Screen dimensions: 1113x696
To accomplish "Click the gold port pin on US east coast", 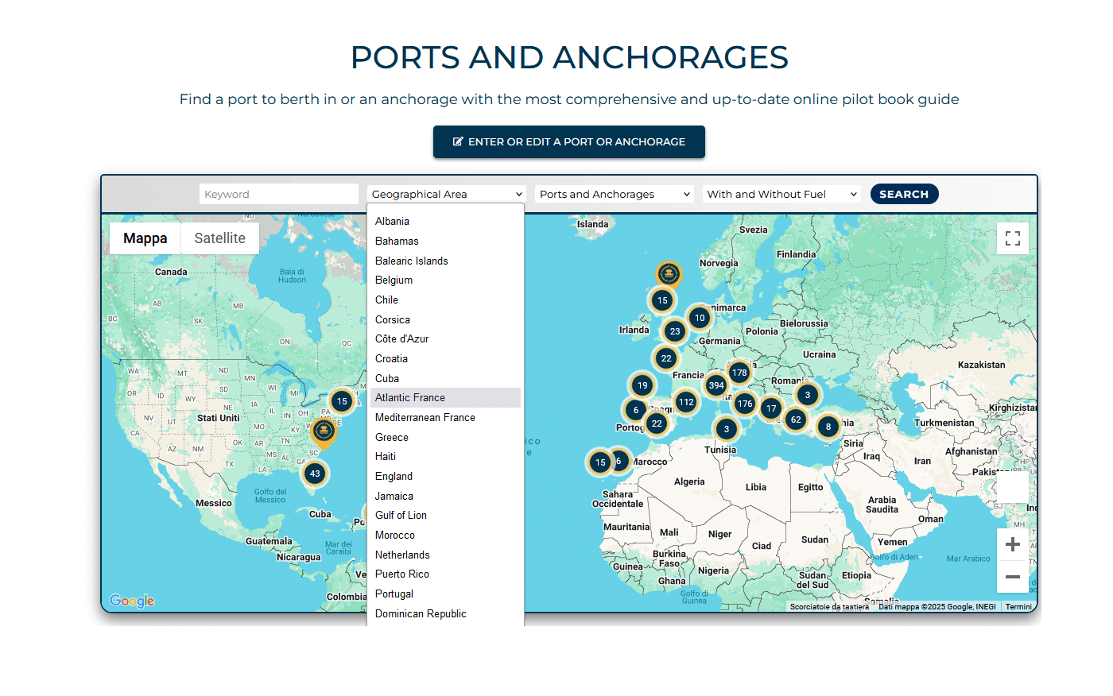I will (x=324, y=432).
